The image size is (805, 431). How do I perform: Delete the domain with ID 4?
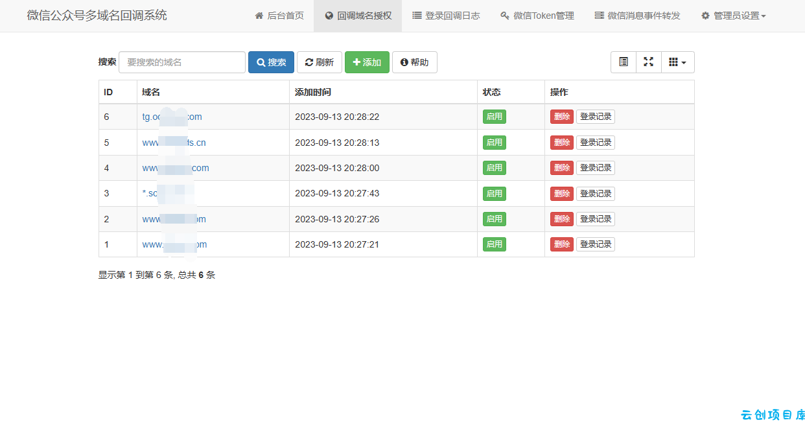(x=562, y=168)
